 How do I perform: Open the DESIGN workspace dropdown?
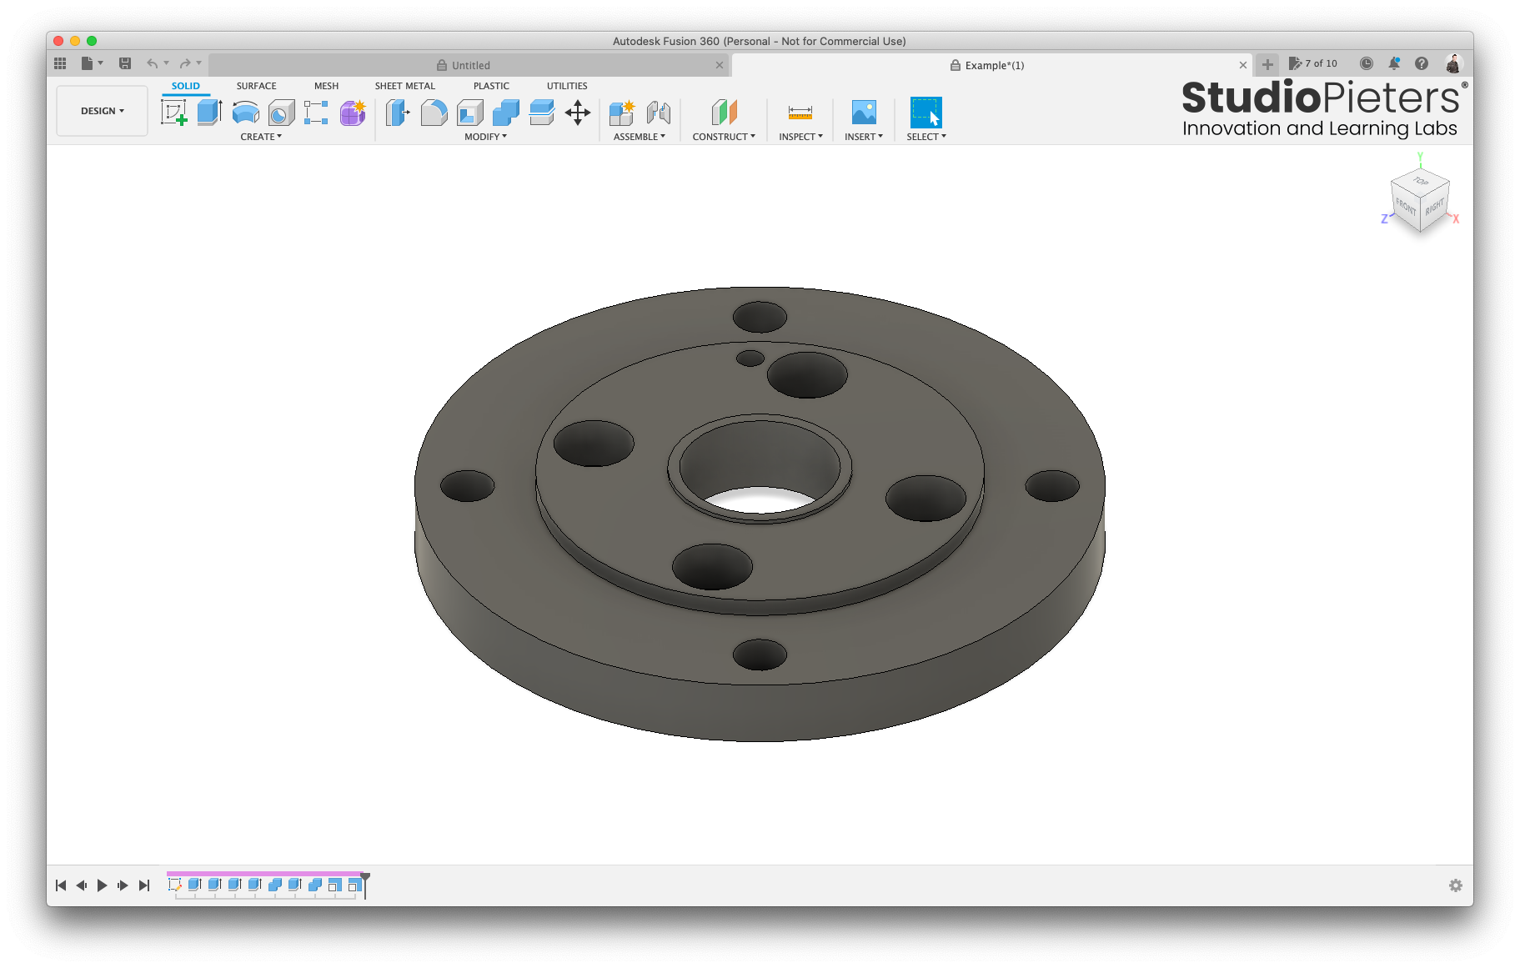102,111
